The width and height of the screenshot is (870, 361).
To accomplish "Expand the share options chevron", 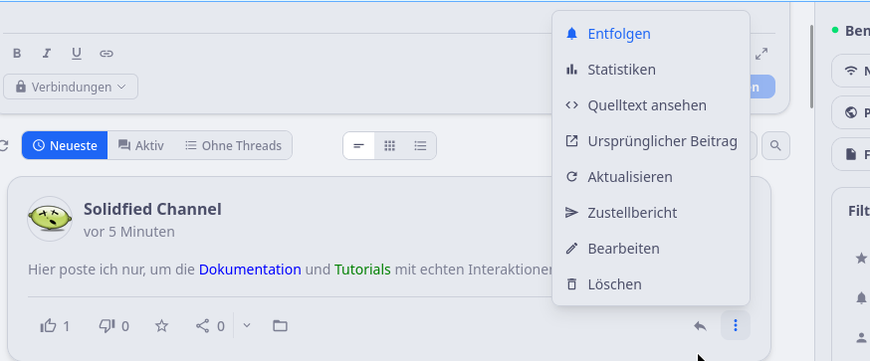I will (247, 325).
